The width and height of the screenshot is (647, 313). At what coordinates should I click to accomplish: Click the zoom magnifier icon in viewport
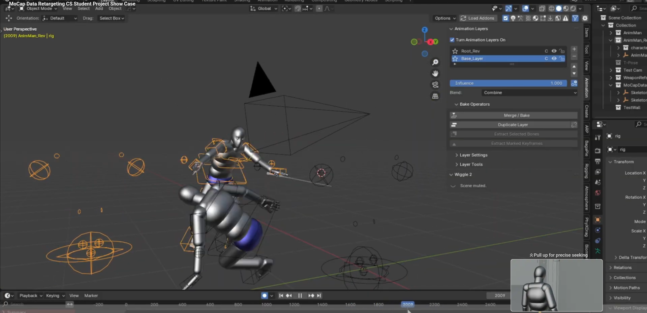pyautogui.click(x=435, y=62)
